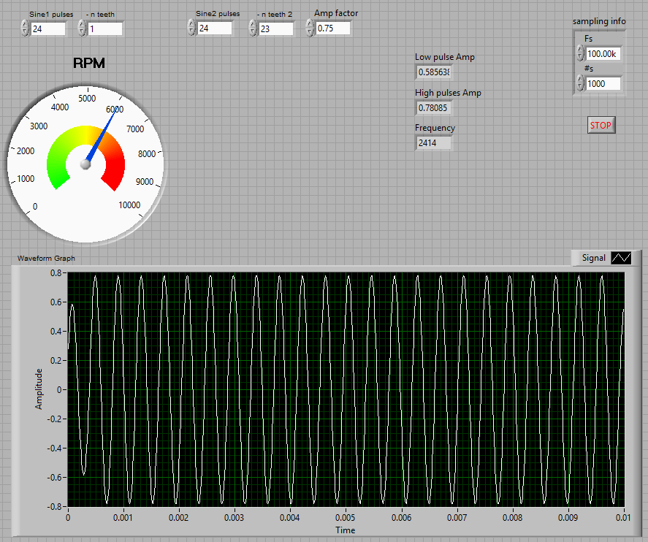
Task: Increment Sine1 pulses using its up arrow
Action: [23, 24]
